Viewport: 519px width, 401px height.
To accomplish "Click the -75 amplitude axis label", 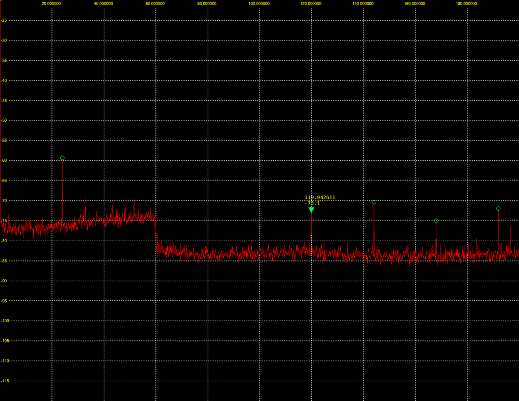I will [x=4, y=221].
